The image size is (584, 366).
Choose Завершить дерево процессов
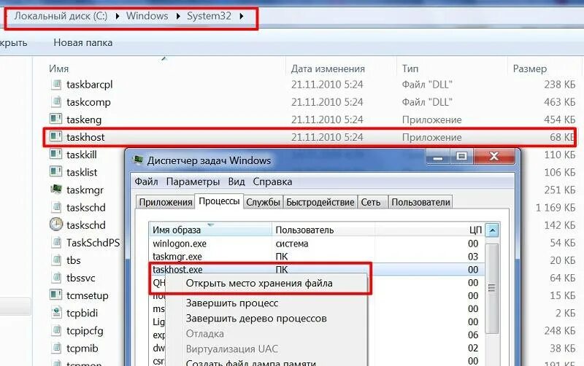(x=256, y=319)
